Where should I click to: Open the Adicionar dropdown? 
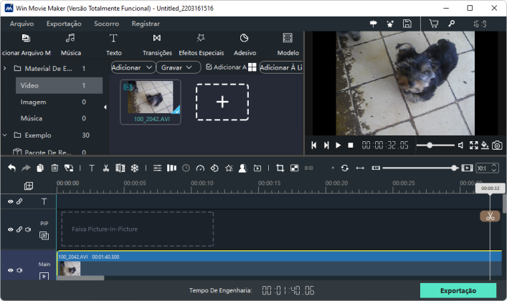coord(132,67)
